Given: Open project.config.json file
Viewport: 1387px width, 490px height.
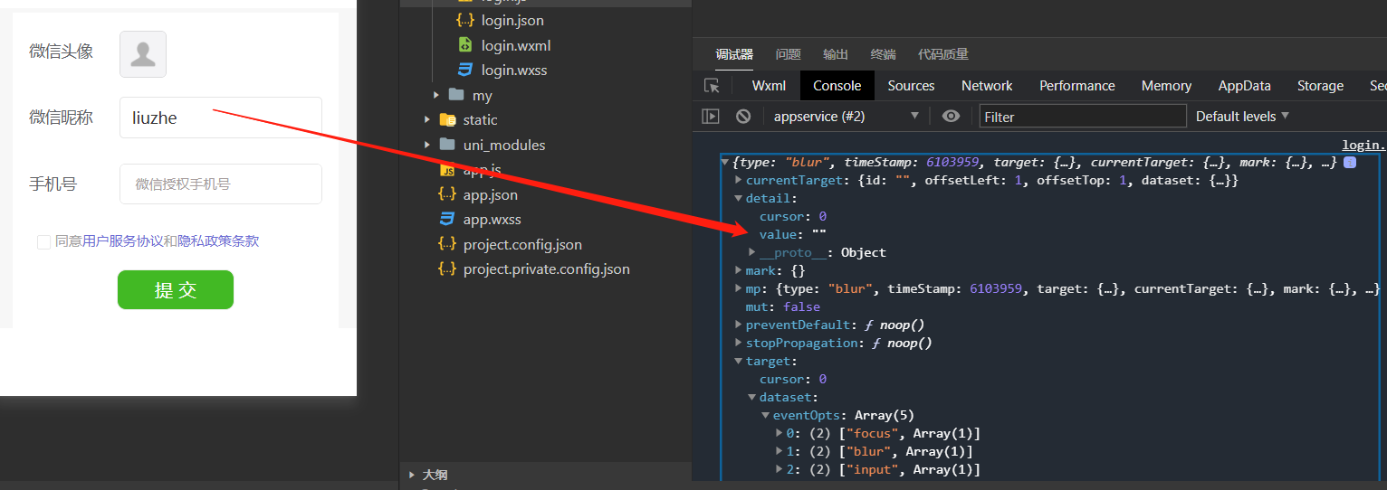Looking at the screenshot, I should coord(522,244).
